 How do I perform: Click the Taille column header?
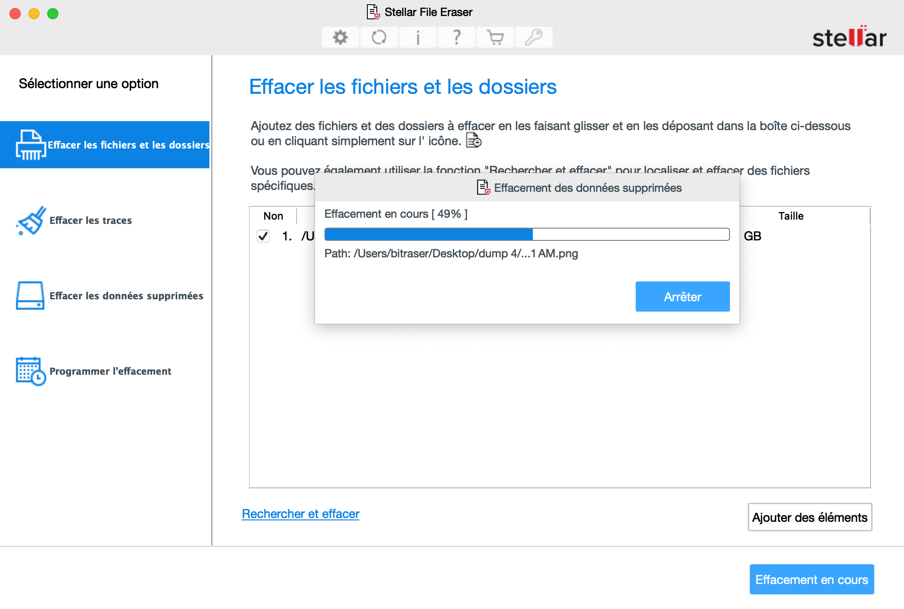[791, 216]
